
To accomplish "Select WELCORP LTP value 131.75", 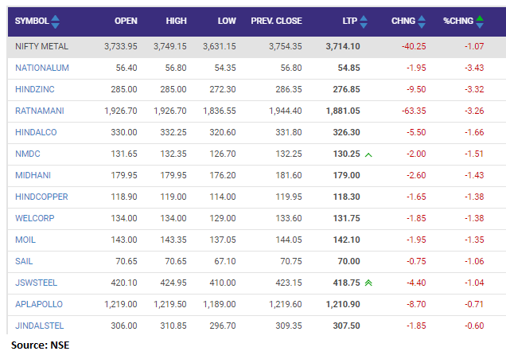I will point(346,218).
